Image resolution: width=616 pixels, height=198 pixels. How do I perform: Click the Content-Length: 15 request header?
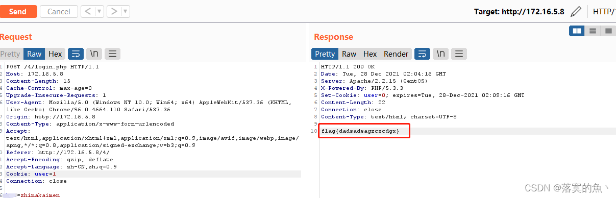coord(38,81)
